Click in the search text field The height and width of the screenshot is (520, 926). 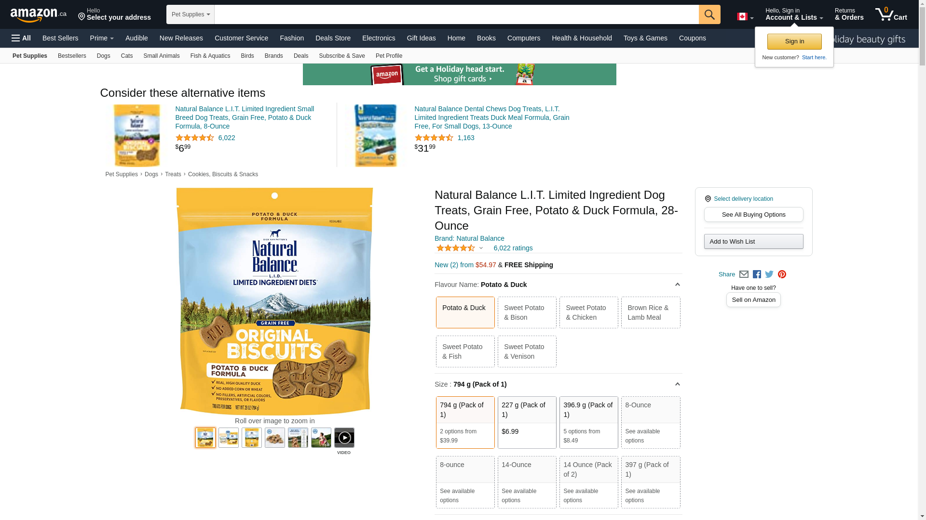click(x=456, y=14)
